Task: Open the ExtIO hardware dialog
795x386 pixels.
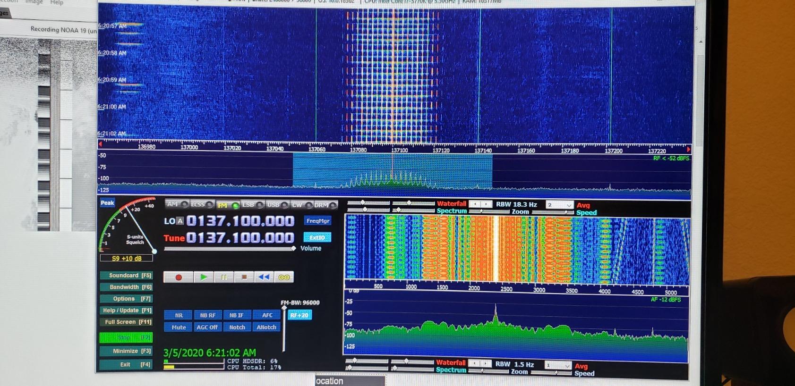Action: click(x=317, y=237)
